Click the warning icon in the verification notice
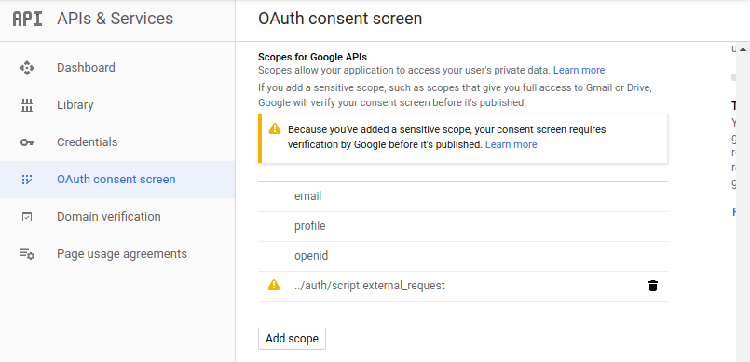Screen dimensions: 750x362 275,128
